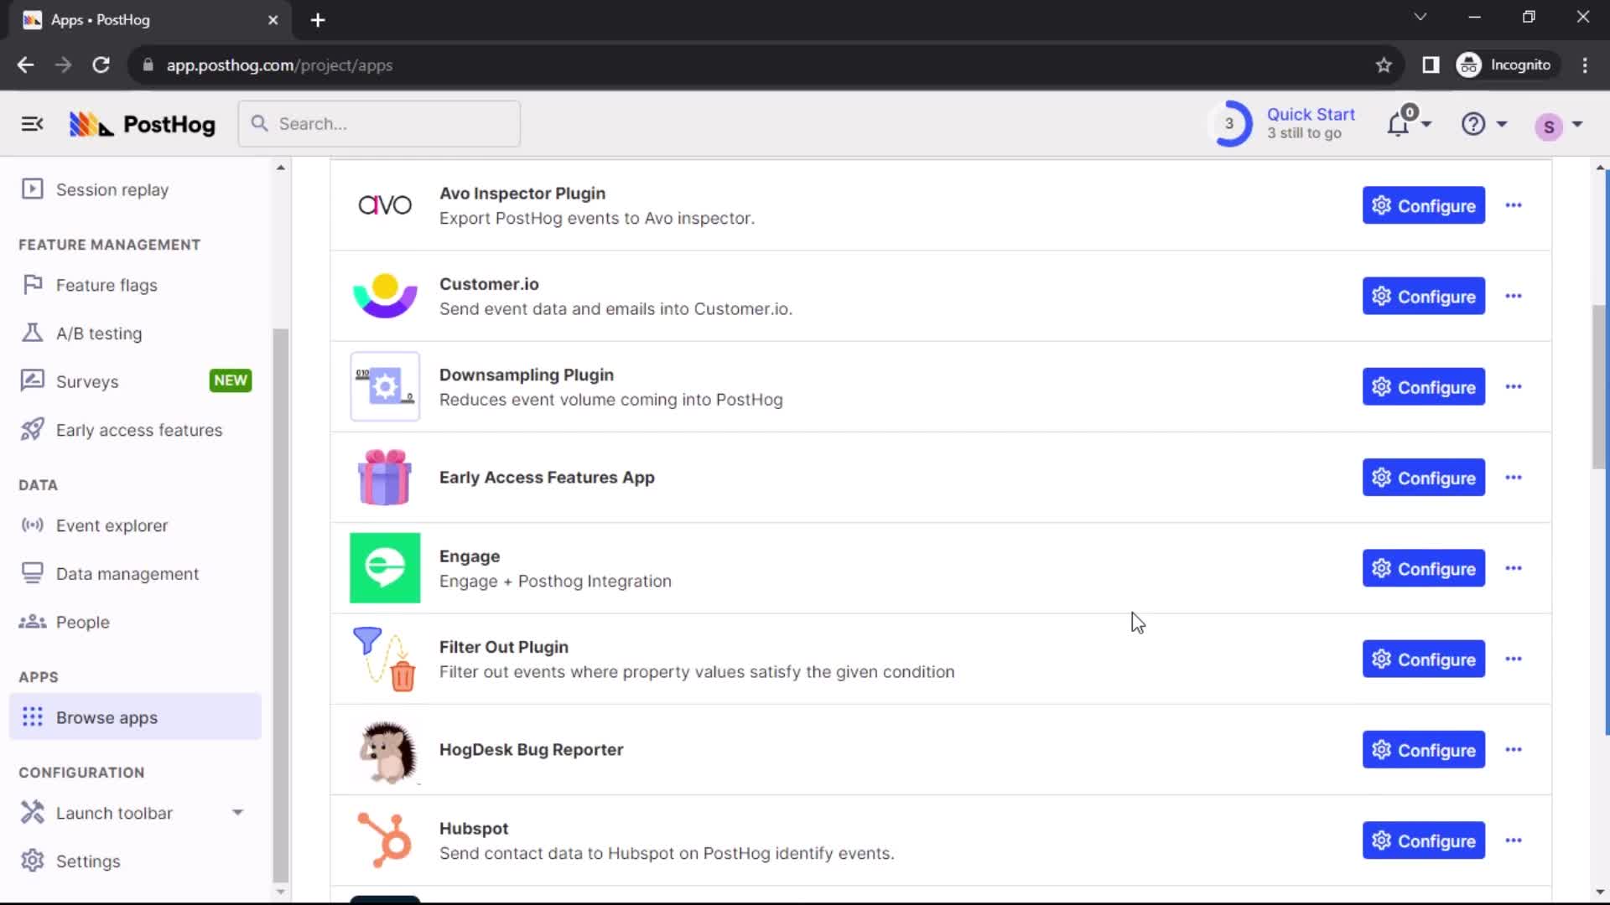Click the Customer.io app icon
This screenshot has height=905, width=1610.
[384, 296]
